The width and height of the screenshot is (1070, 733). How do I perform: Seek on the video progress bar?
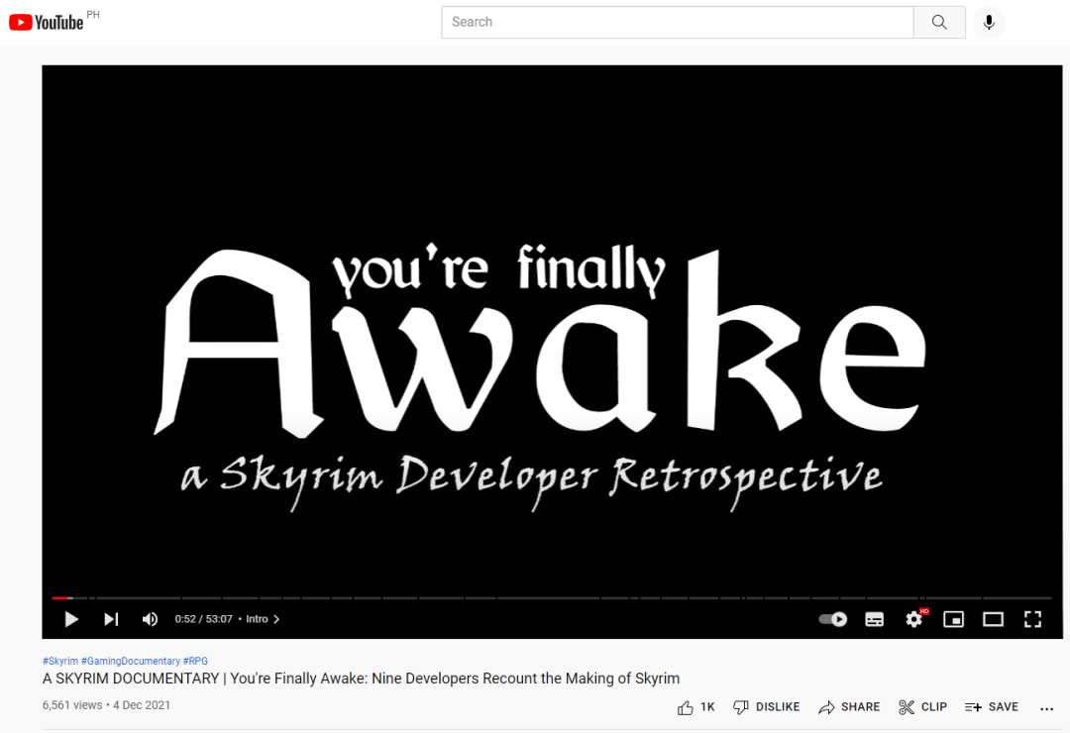click(x=552, y=598)
